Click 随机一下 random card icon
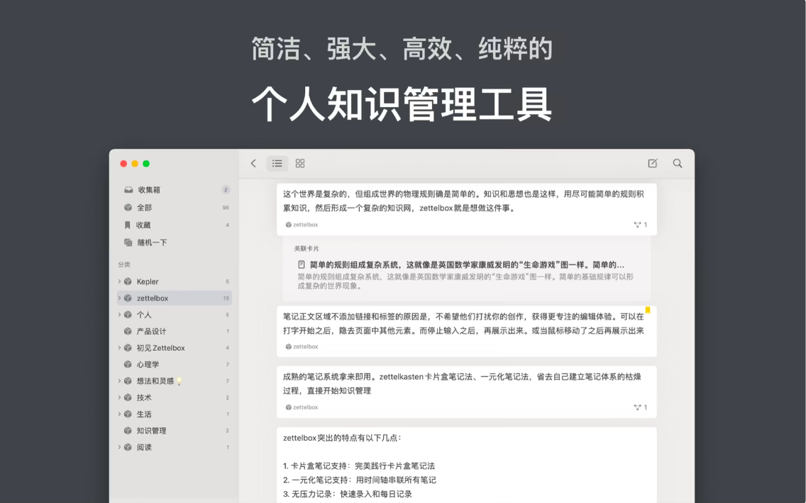 (x=128, y=242)
